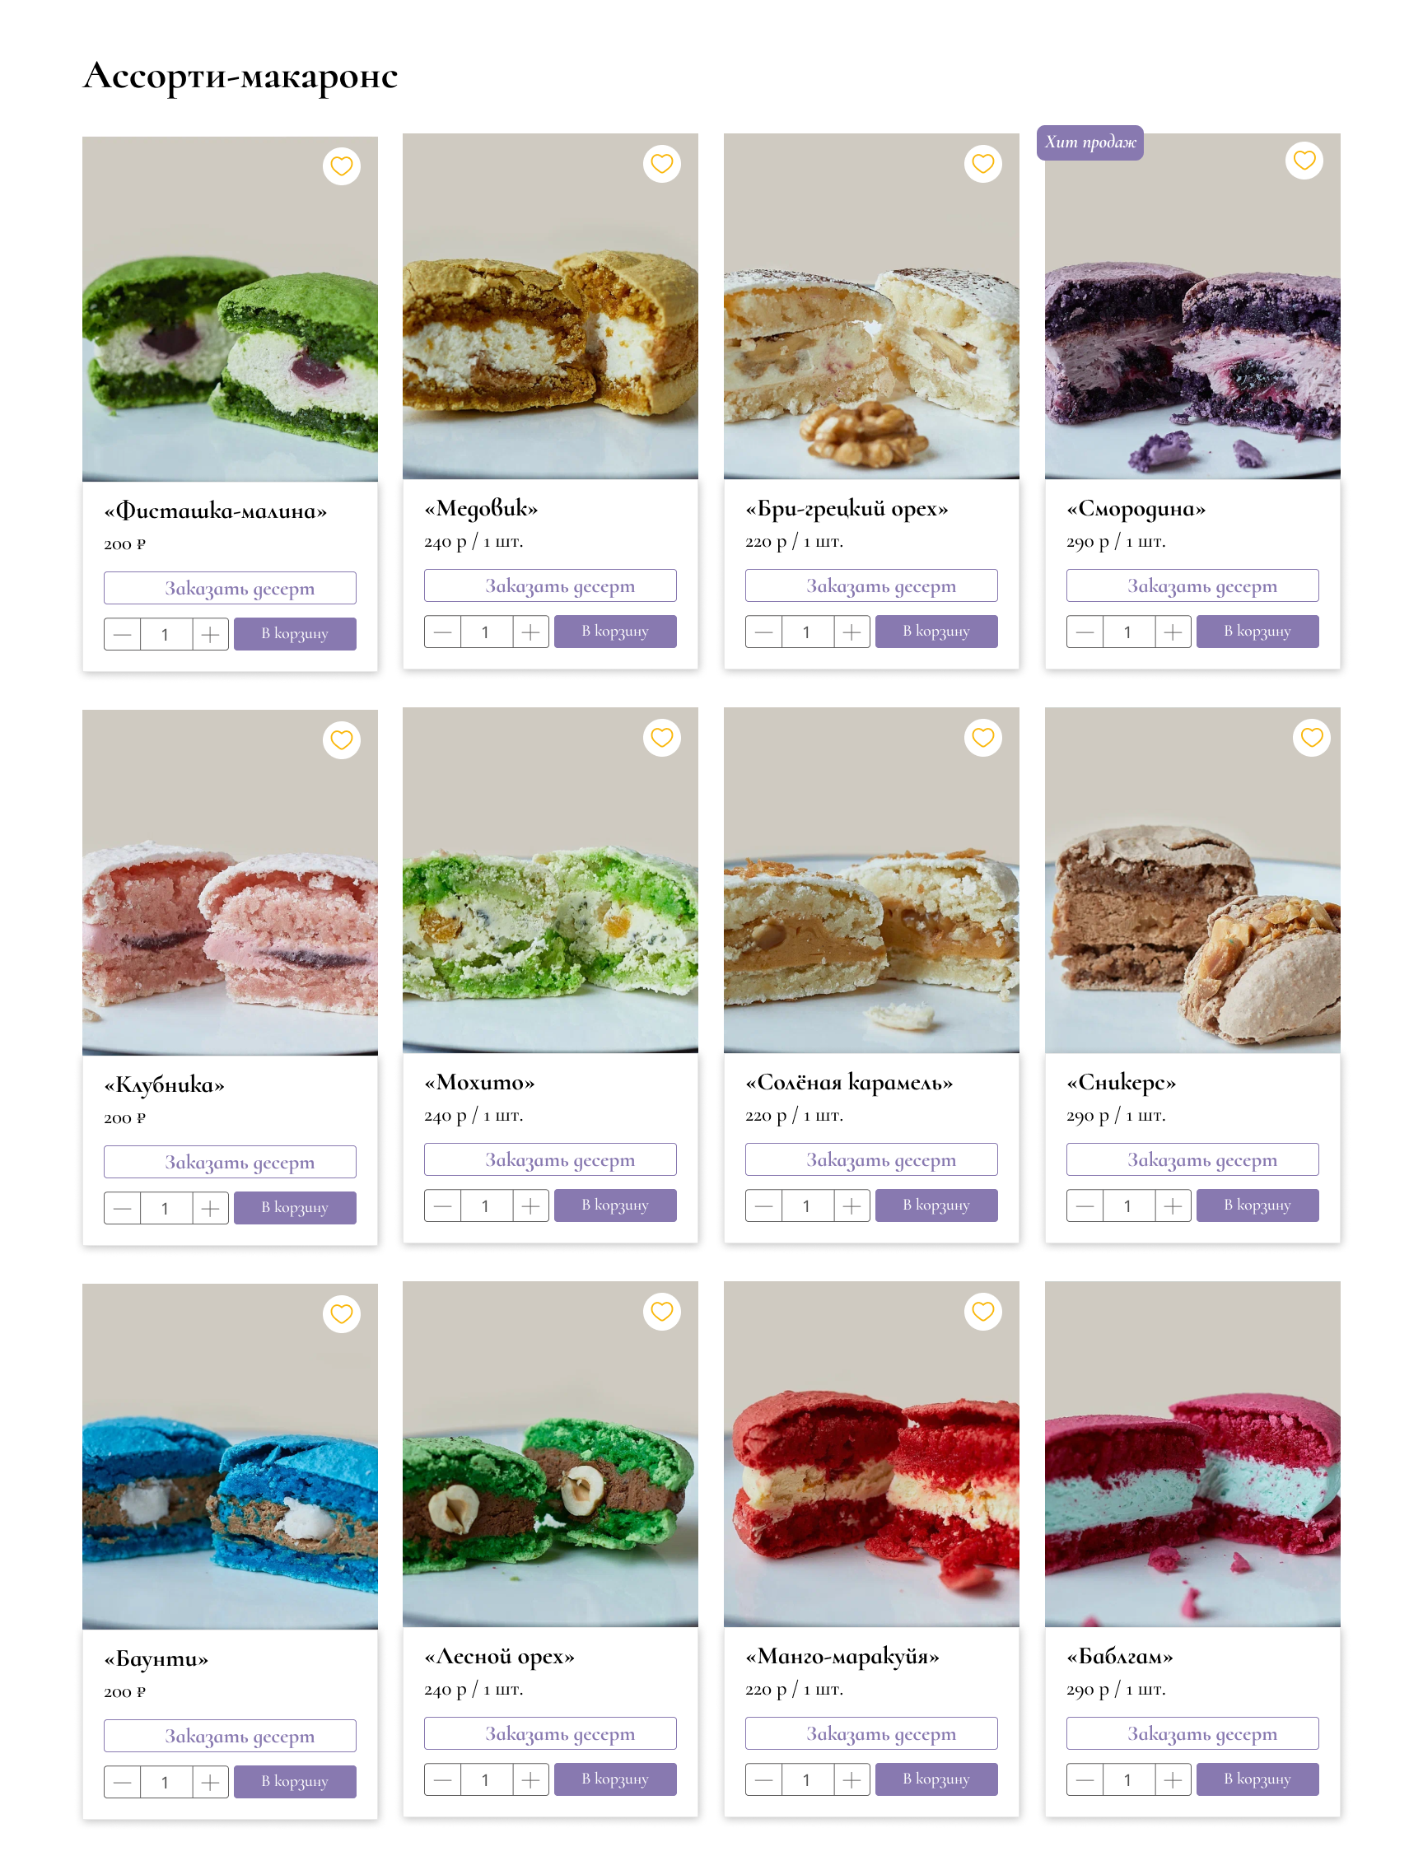
Task: Increase «Лесной орех» quantity with plus
Action: 530,1779
